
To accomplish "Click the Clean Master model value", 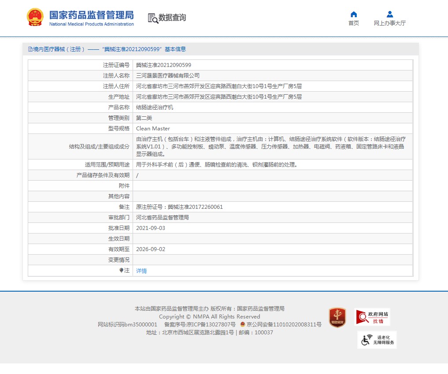I will (x=153, y=129).
